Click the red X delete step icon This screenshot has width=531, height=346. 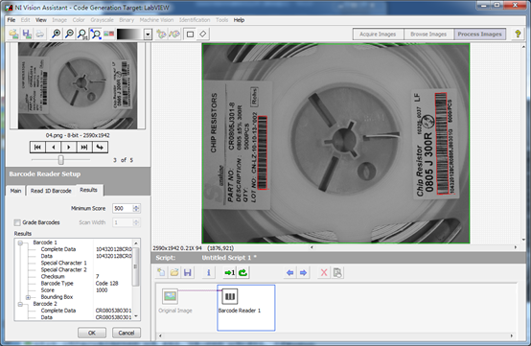tap(324, 272)
